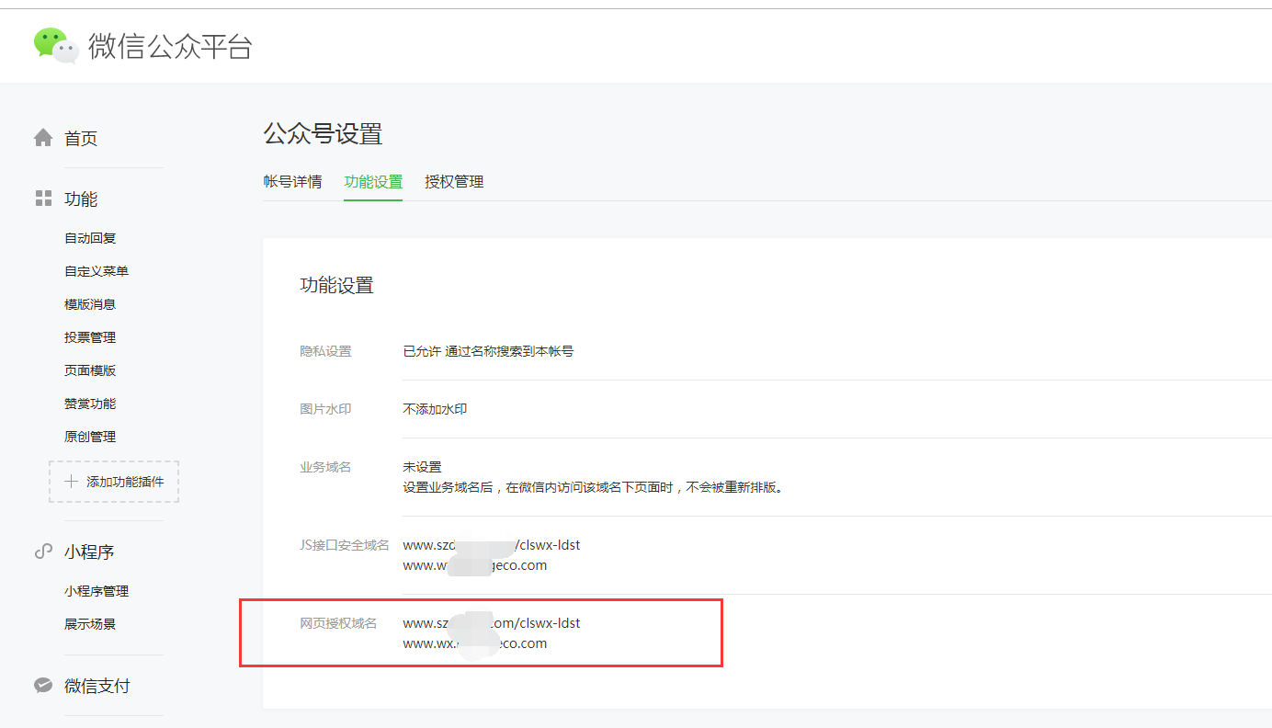Viewport: 1272px width, 728px height.
Task: Click the 图片水印 row label
Action: tap(325, 409)
